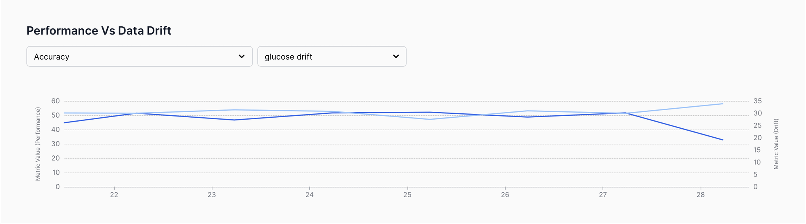Click the x-axis tick label 23

coord(212,195)
